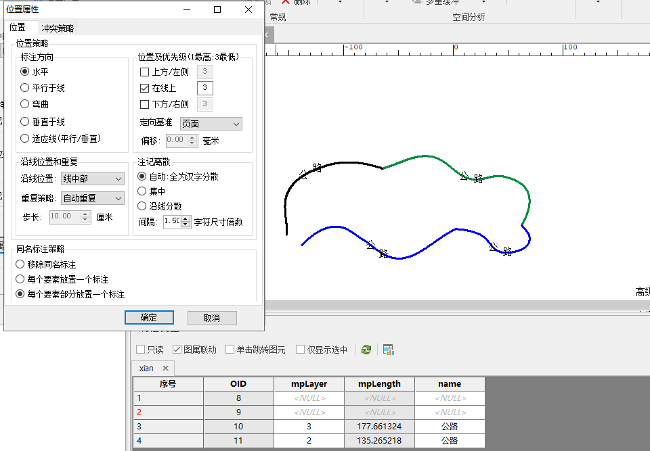Click the 取消 cancel button
Screen dimensions: 650x451
click(212, 318)
